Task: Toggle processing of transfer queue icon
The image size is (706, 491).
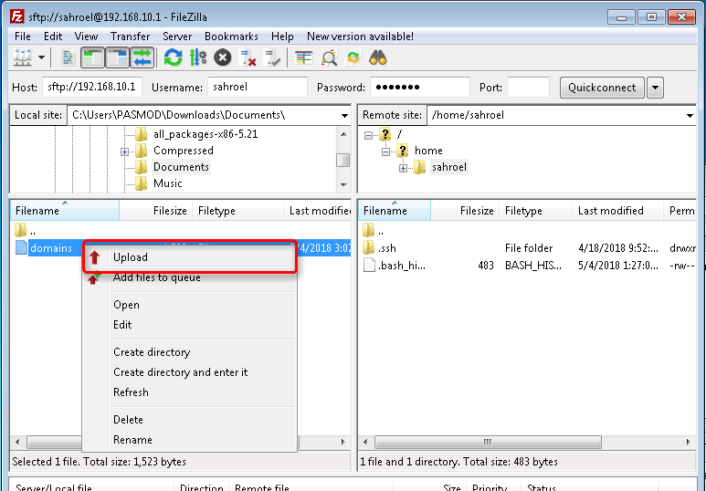Action: (x=197, y=57)
